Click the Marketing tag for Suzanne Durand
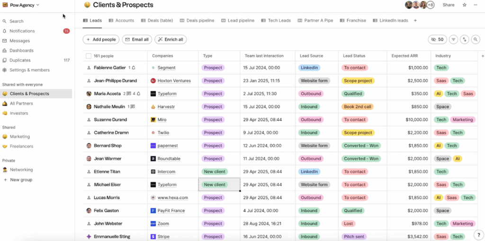 [x=462, y=120]
